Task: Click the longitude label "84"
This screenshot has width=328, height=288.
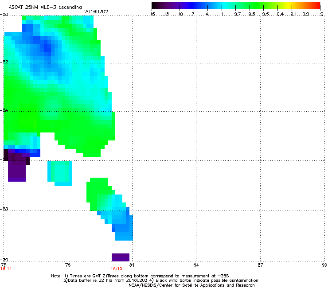Action: point(196,265)
